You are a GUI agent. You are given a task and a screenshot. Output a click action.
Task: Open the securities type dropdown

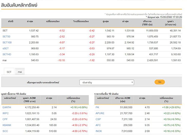pos(107,82)
